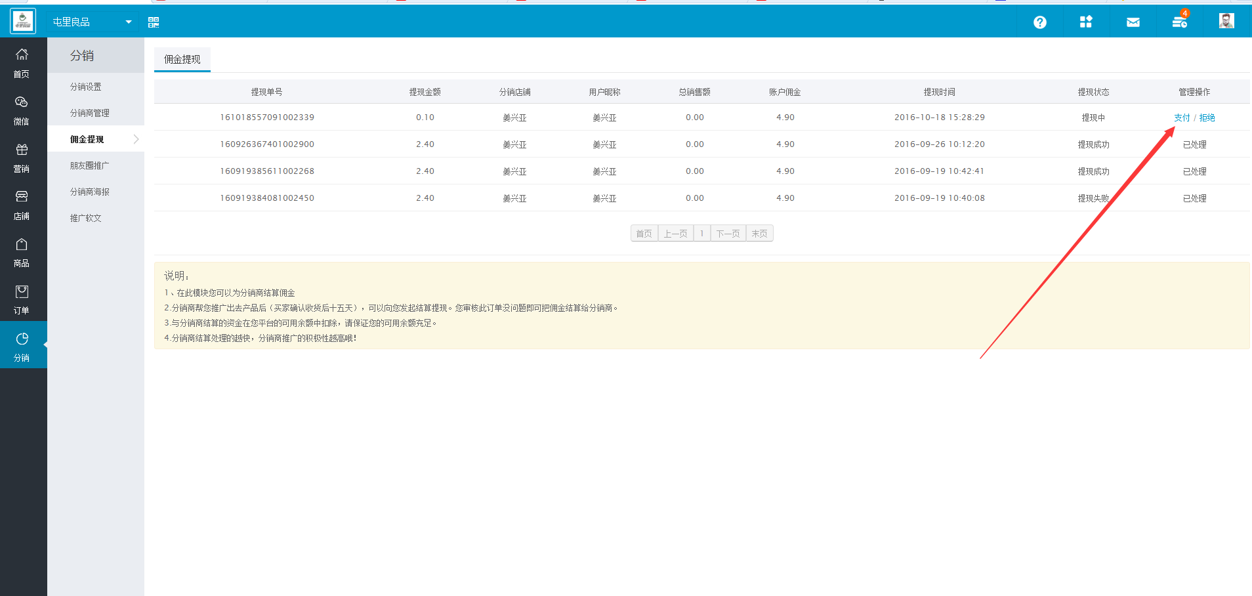The height and width of the screenshot is (596, 1252).
Task: Click 提现中 status in first row
Action: click(x=1094, y=117)
